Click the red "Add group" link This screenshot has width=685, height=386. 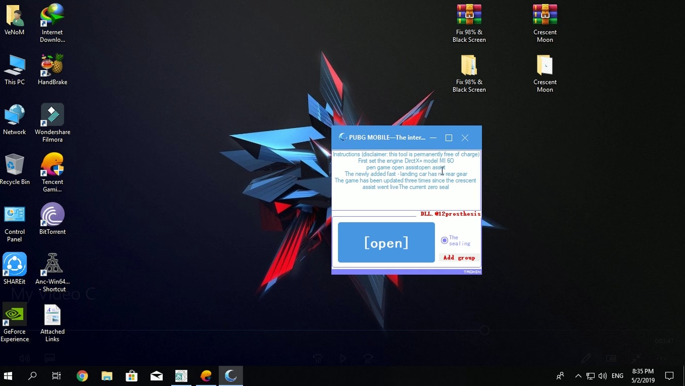coord(459,257)
